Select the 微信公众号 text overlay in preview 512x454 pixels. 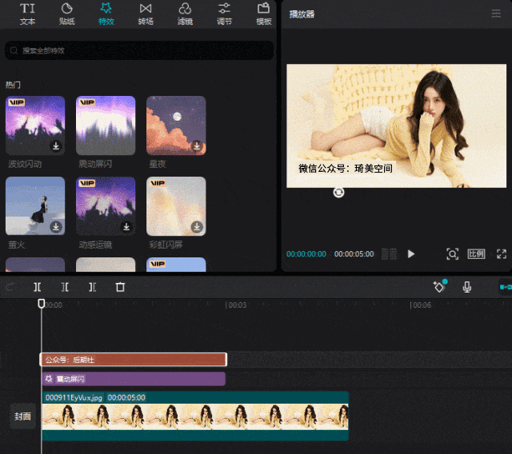[346, 169]
